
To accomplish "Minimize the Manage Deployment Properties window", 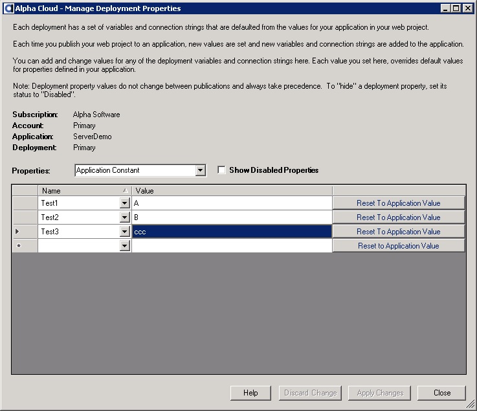I will coord(445,8).
